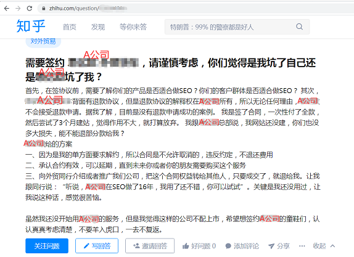Image resolution: width=354 pixels, height=257 pixels.
Task: Click the magnifier search icon
Action: (299, 27)
